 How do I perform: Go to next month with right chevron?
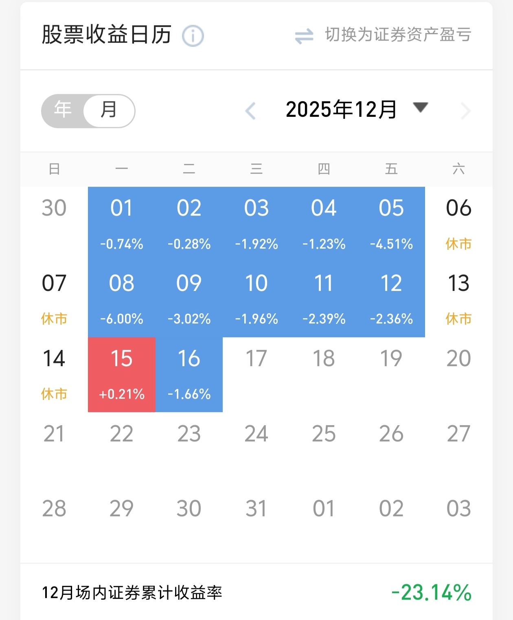click(466, 111)
